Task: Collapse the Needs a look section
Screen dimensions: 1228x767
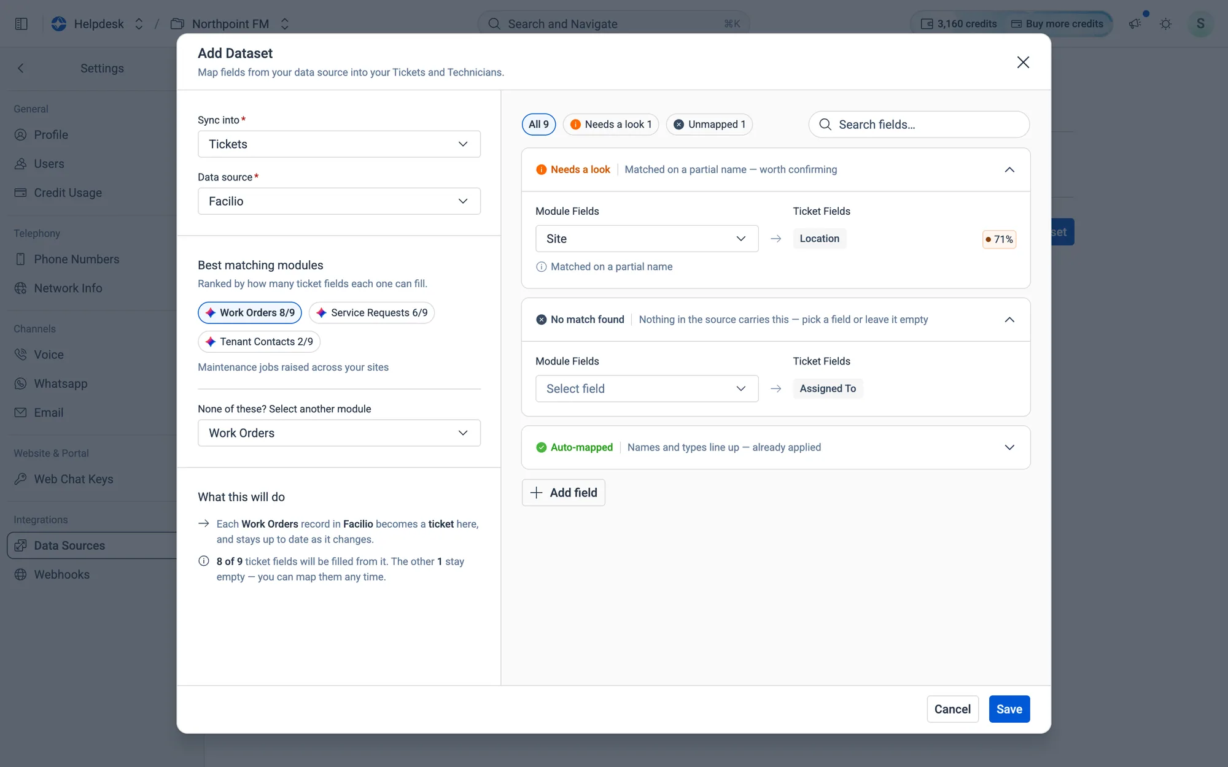Action: [1009, 170]
